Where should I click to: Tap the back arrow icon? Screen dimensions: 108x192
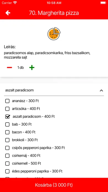8,13
